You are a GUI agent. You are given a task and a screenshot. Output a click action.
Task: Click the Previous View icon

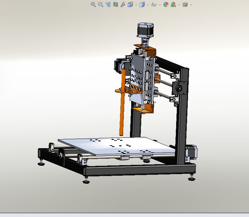[108, 4]
